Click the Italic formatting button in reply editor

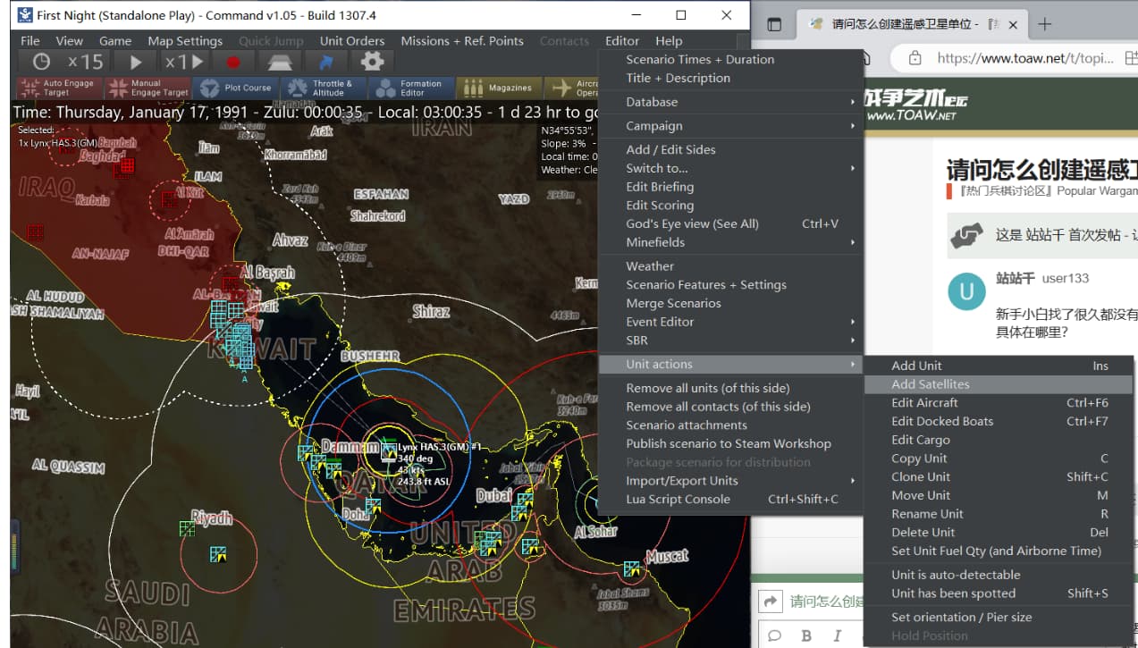(x=838, y=635)
